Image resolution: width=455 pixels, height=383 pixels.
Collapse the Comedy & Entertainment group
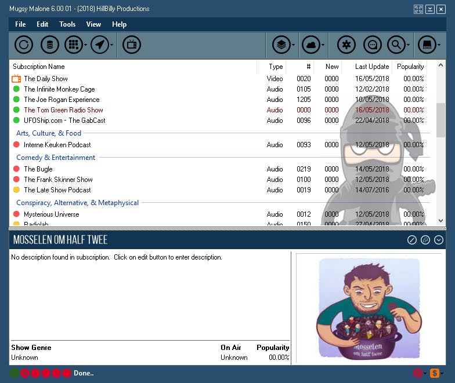click(x=56, y=158)
